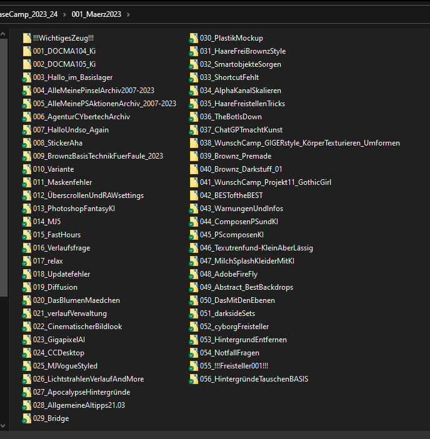
Task: Click the folder icon of !!!WichtigesZeug!!!
Action: pyautogui.click(x=27, y=38)
